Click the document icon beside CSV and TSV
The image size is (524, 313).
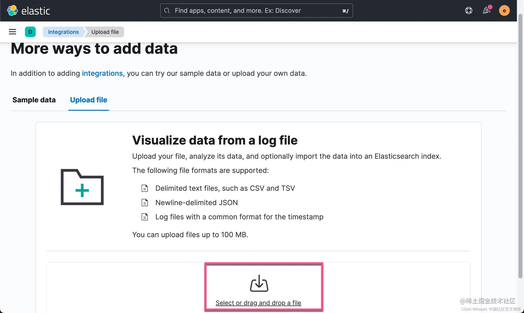[145, 188]
